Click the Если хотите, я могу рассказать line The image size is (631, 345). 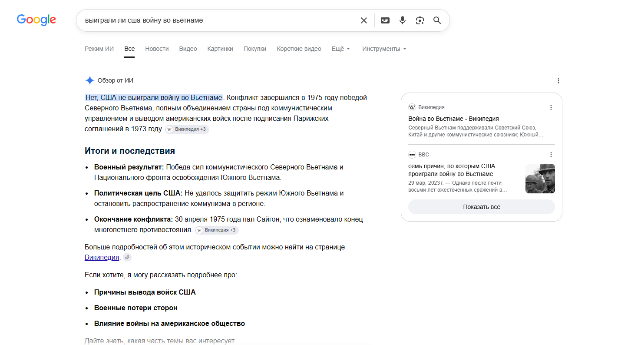click(161, 275)
